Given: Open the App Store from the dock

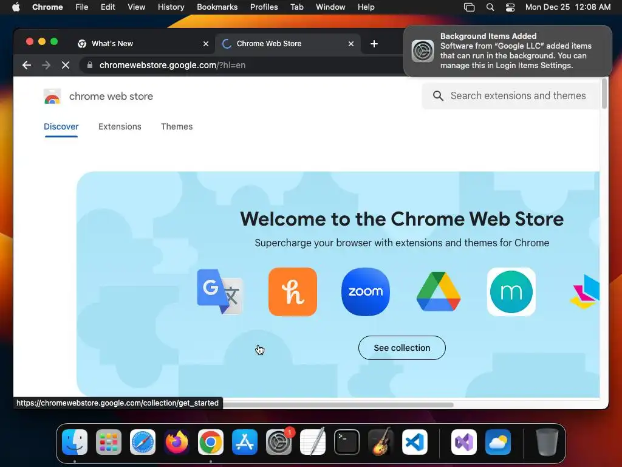Looking at the screenshot, I should (x=245, y=442).
